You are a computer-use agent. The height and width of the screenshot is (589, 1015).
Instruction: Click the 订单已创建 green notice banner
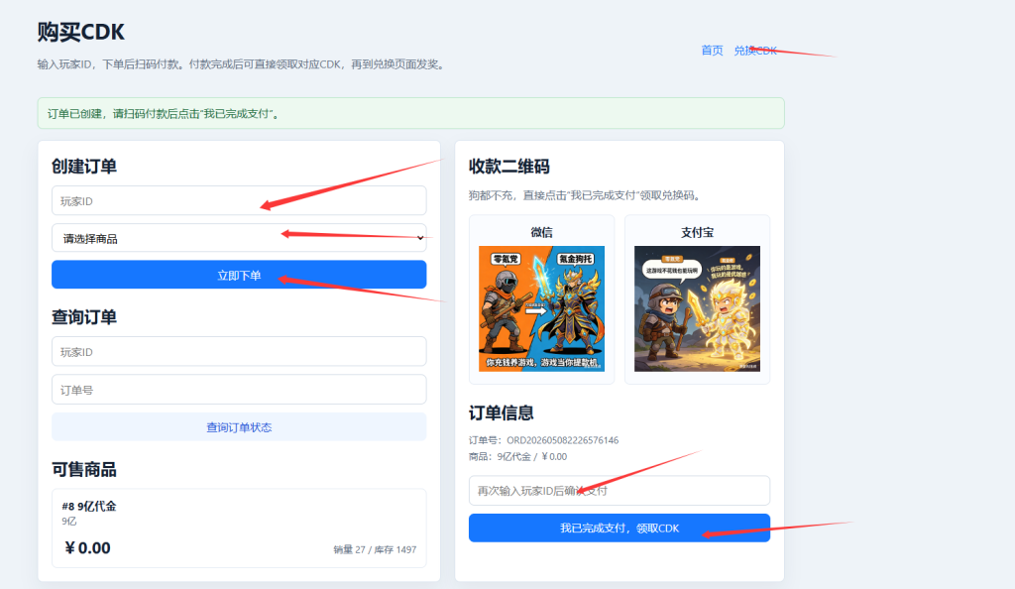click(x=411, y=113)
